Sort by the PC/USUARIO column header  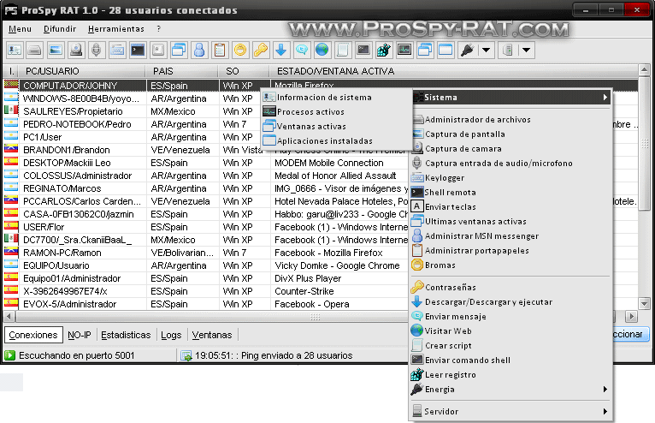click(x=82, y=71)
